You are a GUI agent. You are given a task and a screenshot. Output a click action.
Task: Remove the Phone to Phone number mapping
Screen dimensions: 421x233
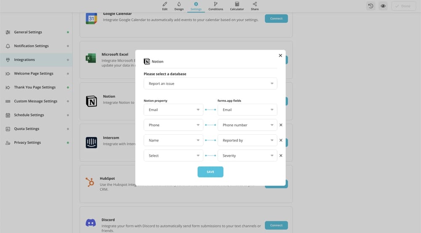point(281,125)
